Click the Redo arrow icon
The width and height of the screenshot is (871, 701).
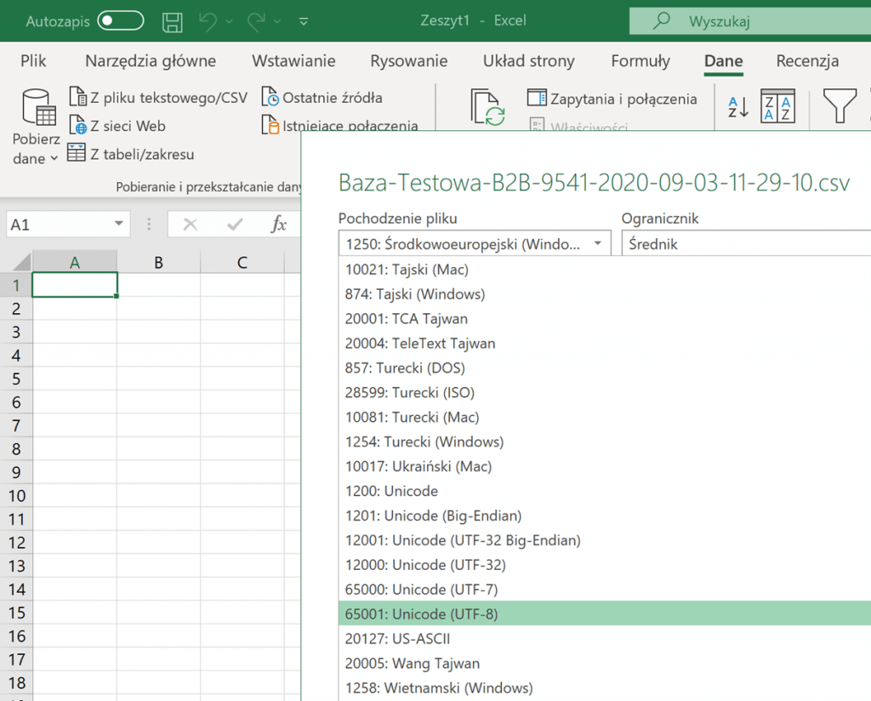257,21
